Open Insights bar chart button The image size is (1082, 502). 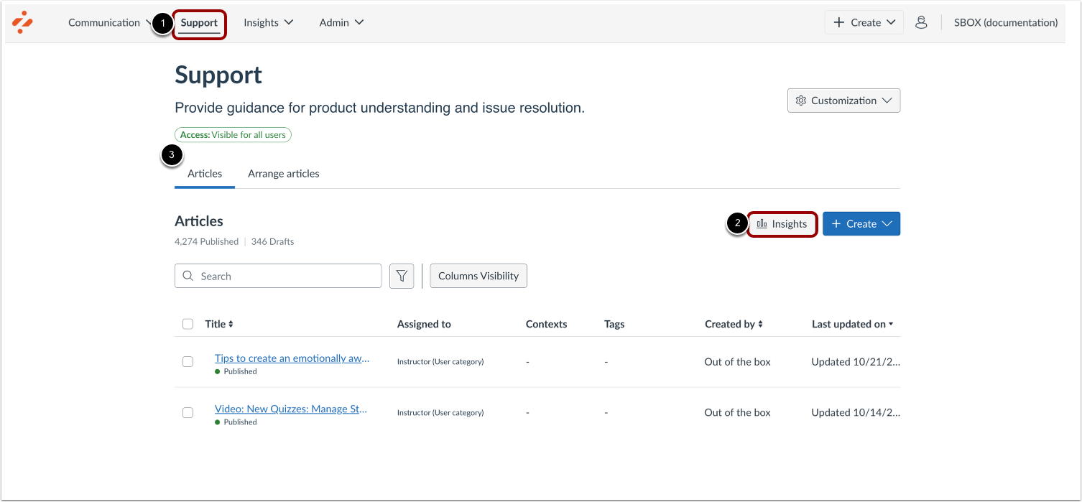click(x=782, y=224)
